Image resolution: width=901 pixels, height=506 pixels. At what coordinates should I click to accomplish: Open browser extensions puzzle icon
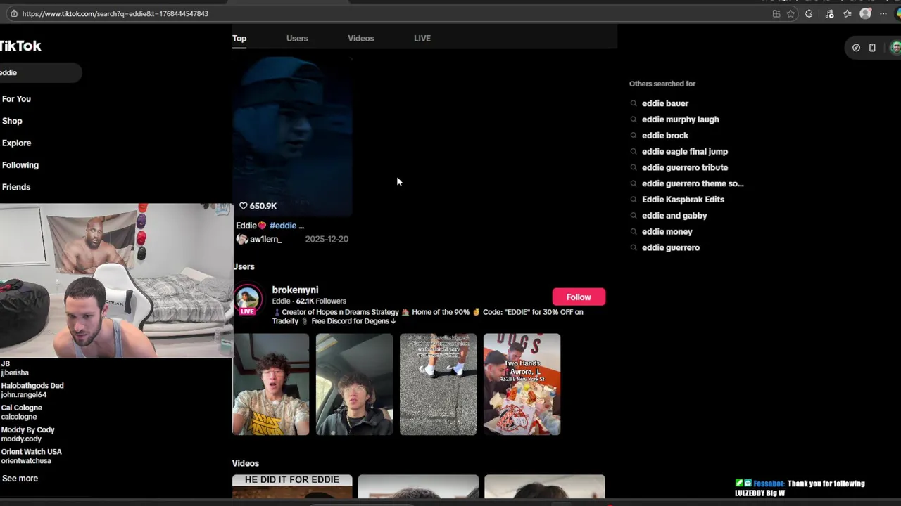809,13
